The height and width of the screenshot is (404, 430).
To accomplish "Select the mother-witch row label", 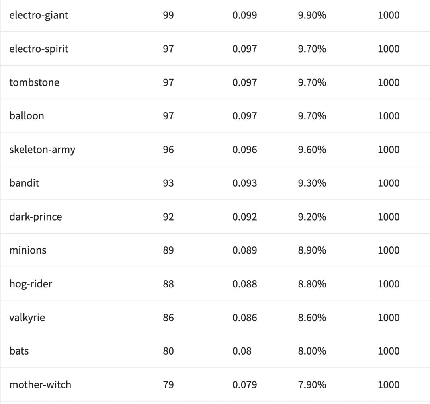I will [x=40, y=385].
